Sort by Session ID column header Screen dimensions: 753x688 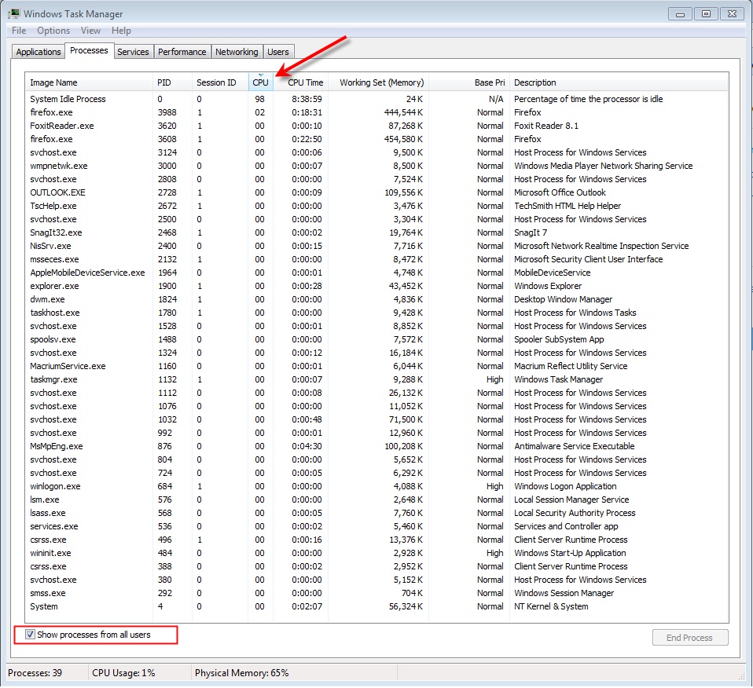coord(220,82)
